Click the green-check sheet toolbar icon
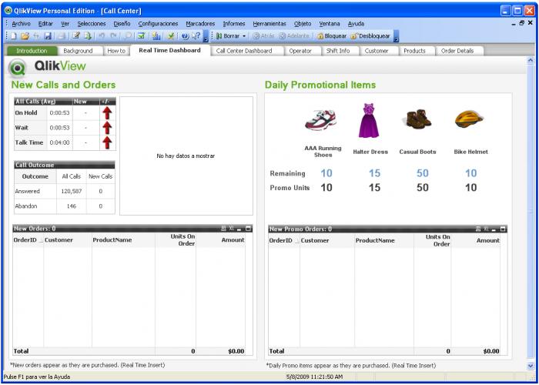Viewport: 539px width, 385px height. [170, 36]
